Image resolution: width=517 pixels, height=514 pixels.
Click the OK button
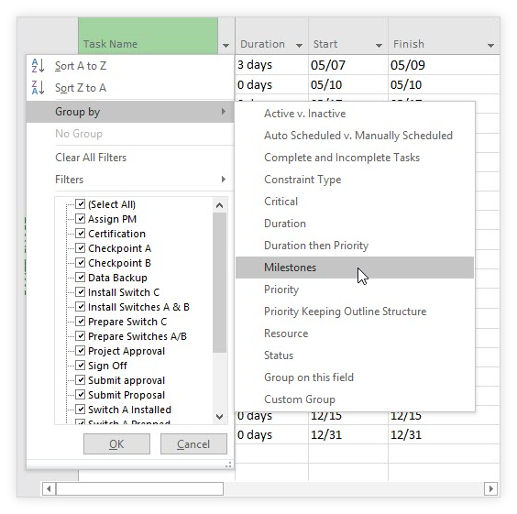[116, 444]
